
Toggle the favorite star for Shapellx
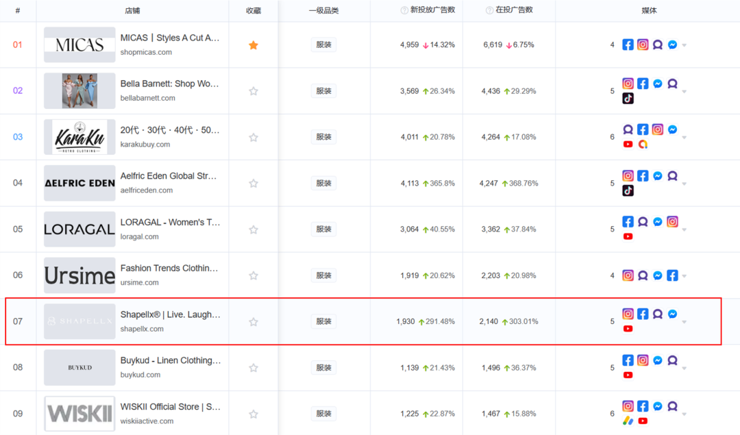pos(254,322)
